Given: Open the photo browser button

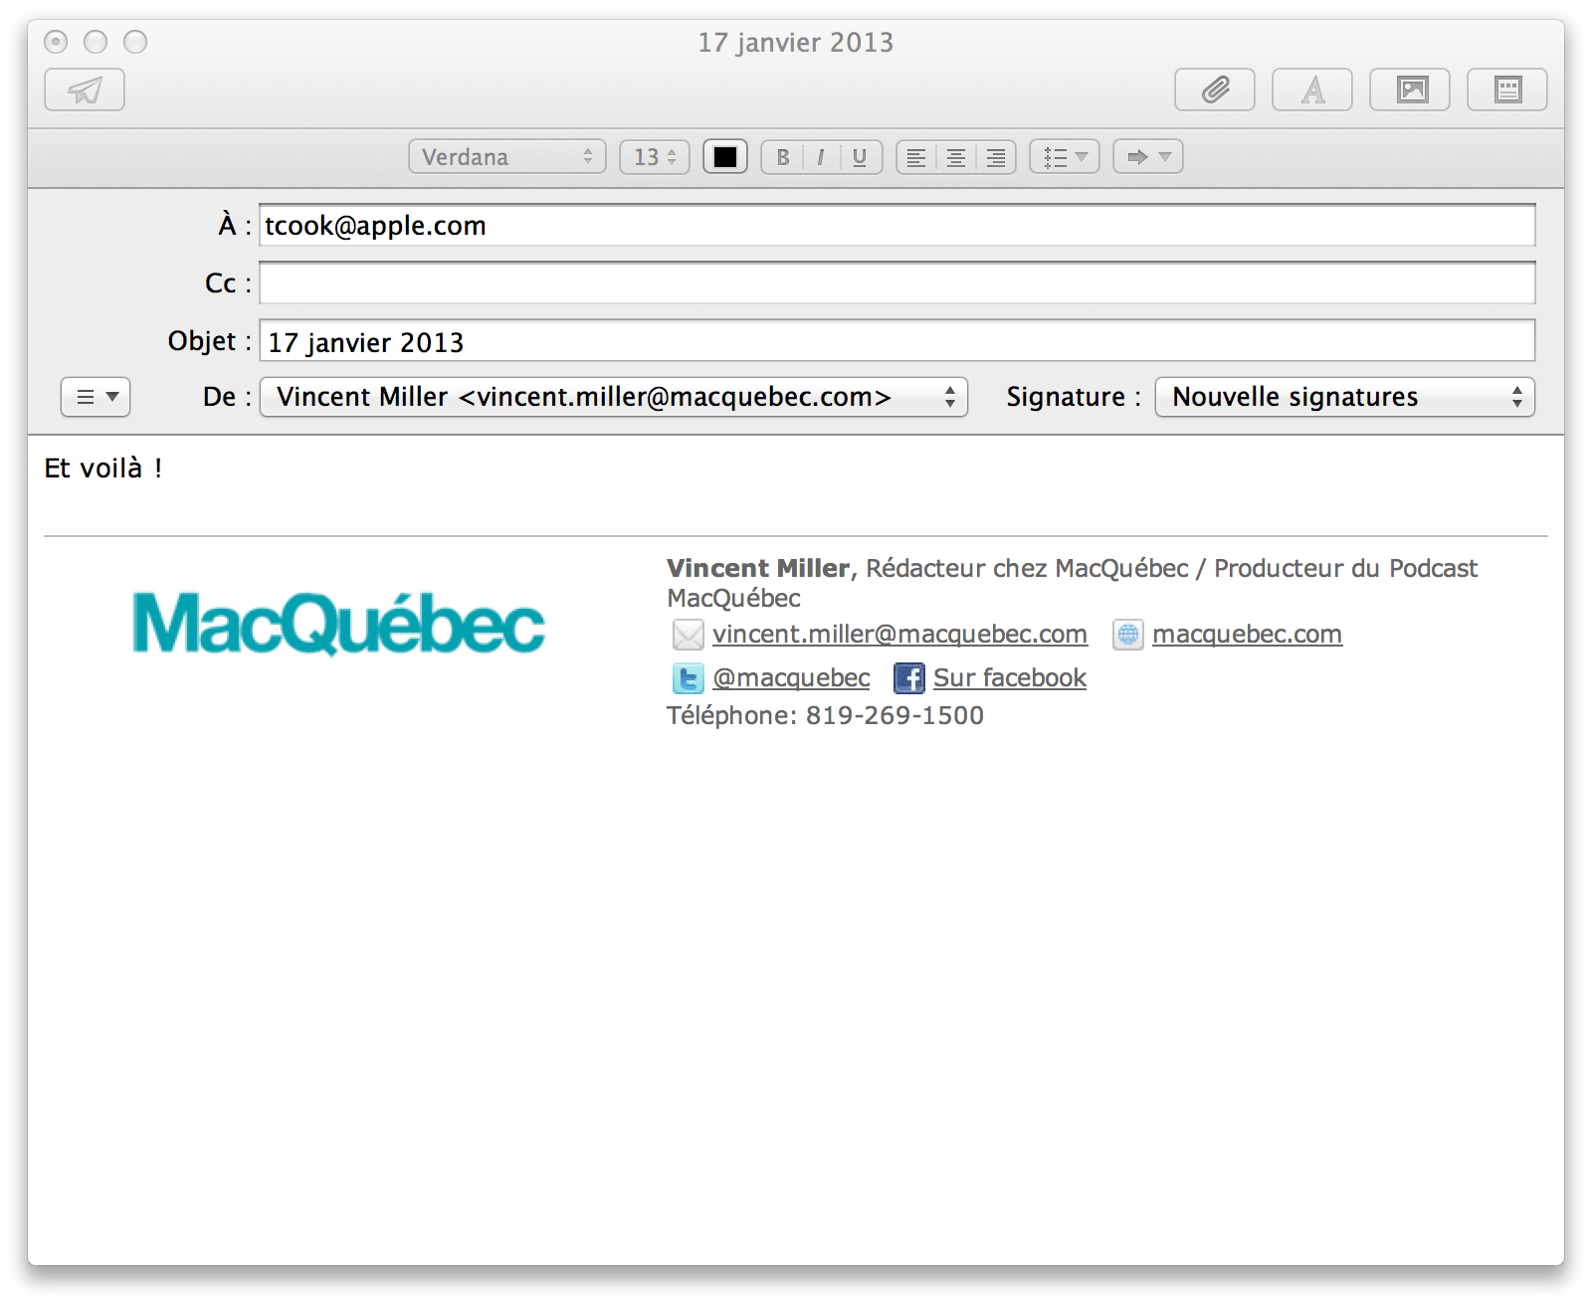Looking at the screenshot, I should click(1410, 90).
